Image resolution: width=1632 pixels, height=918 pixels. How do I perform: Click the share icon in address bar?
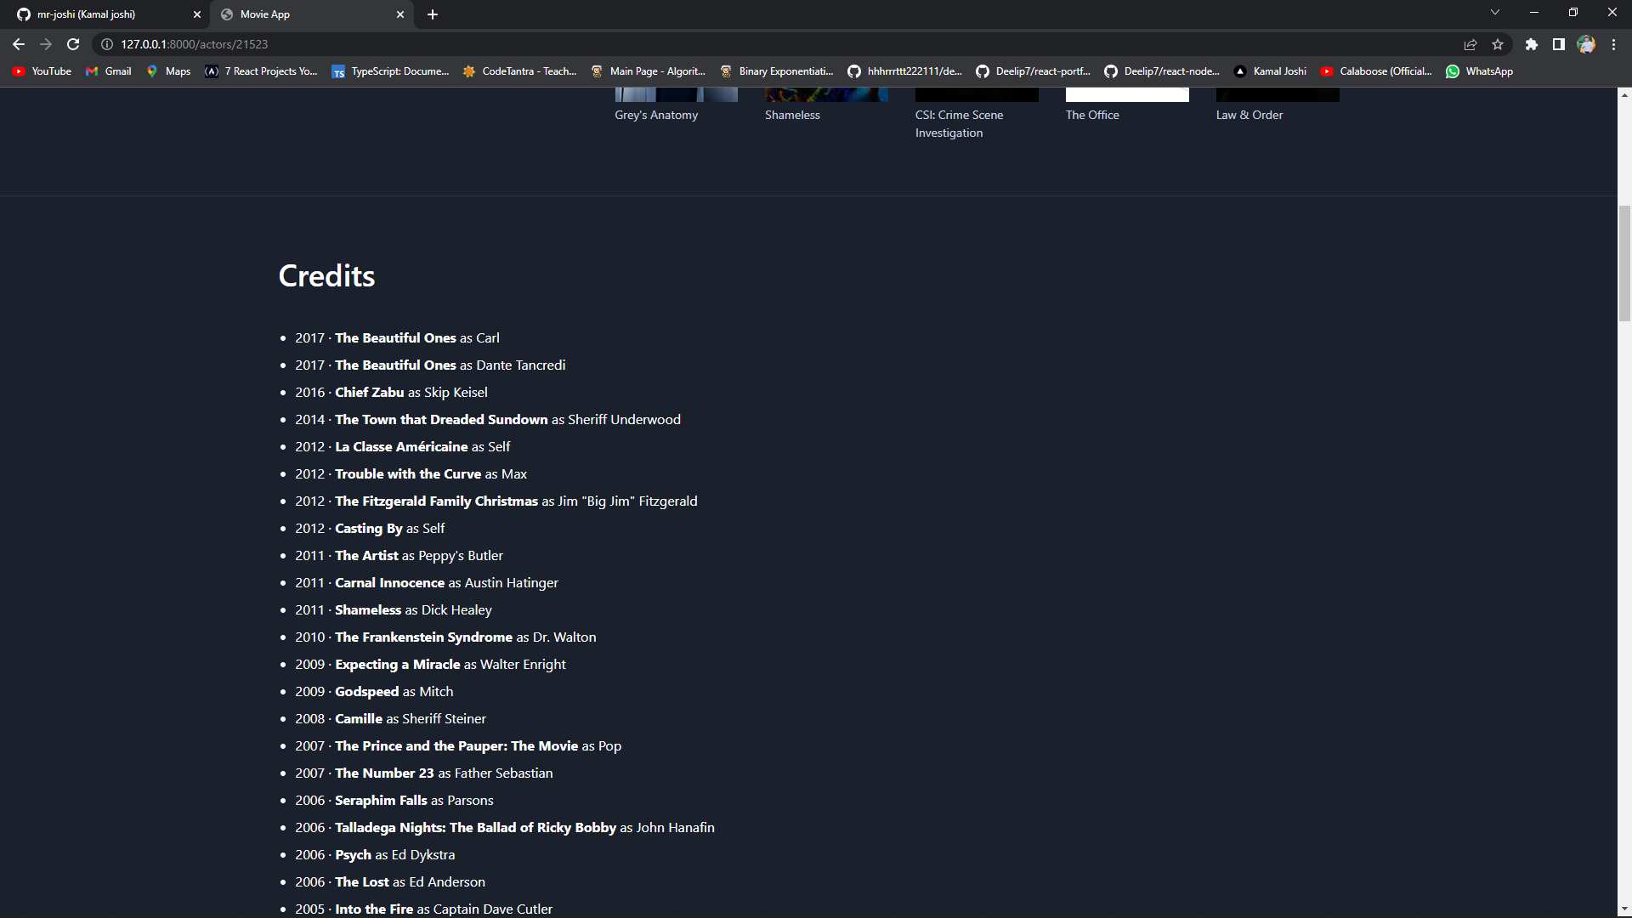click(x=1470, y=44)
